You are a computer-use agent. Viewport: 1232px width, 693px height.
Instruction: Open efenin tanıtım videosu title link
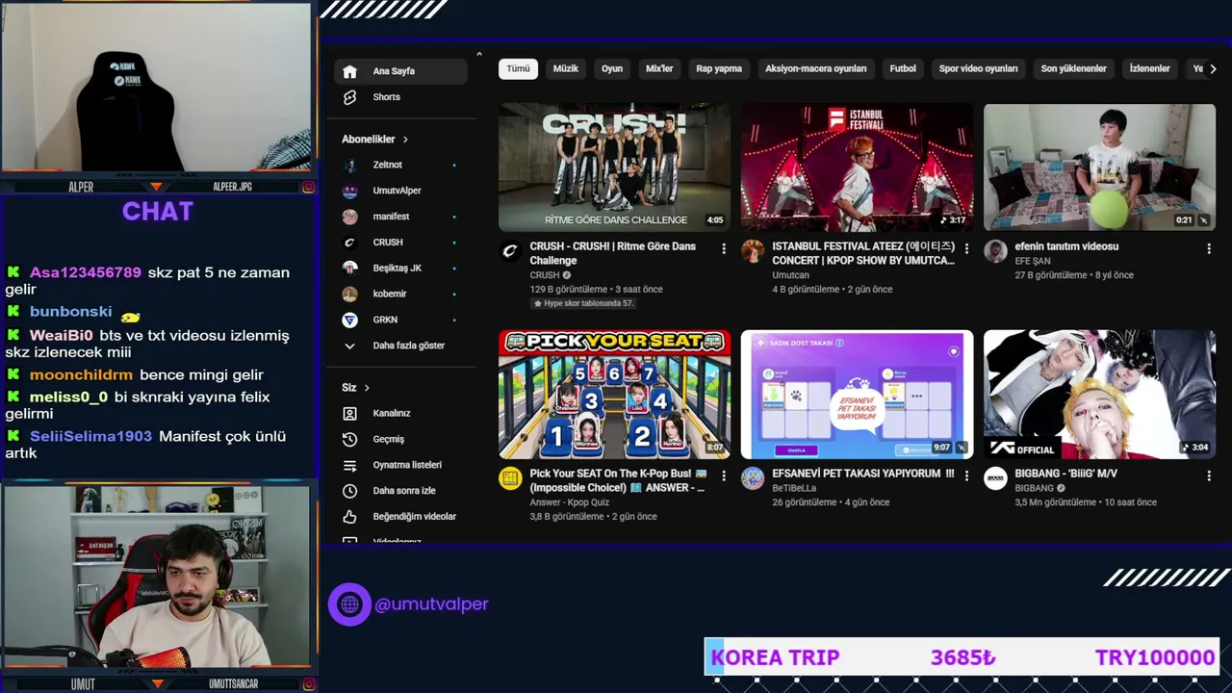[1066, 246]
